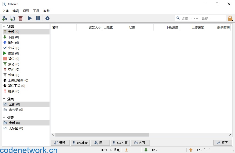Select 全部 (0) under 状态
Viewport: 235px width, 153px height.
26,32
